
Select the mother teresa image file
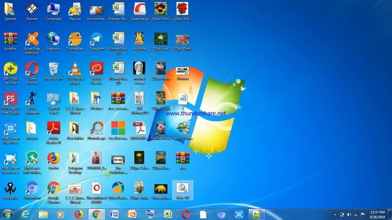[140, 73]
